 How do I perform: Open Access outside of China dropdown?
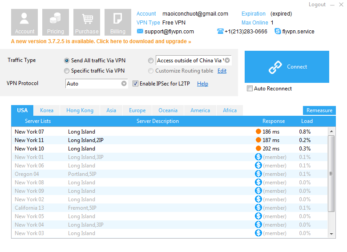click(x=227, y=61)
